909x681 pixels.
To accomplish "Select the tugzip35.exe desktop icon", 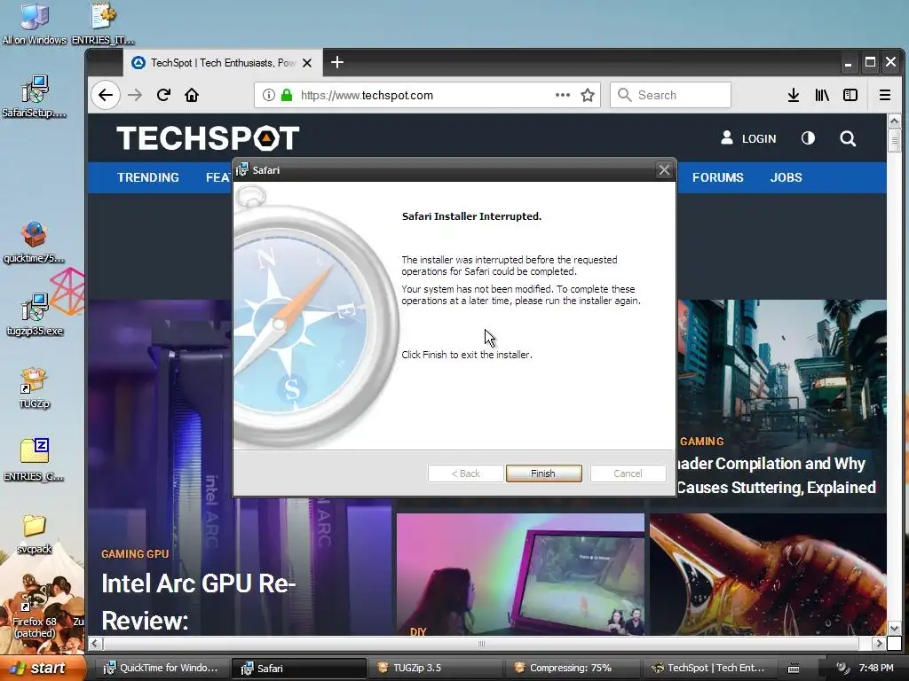I will tap(35, 315).
